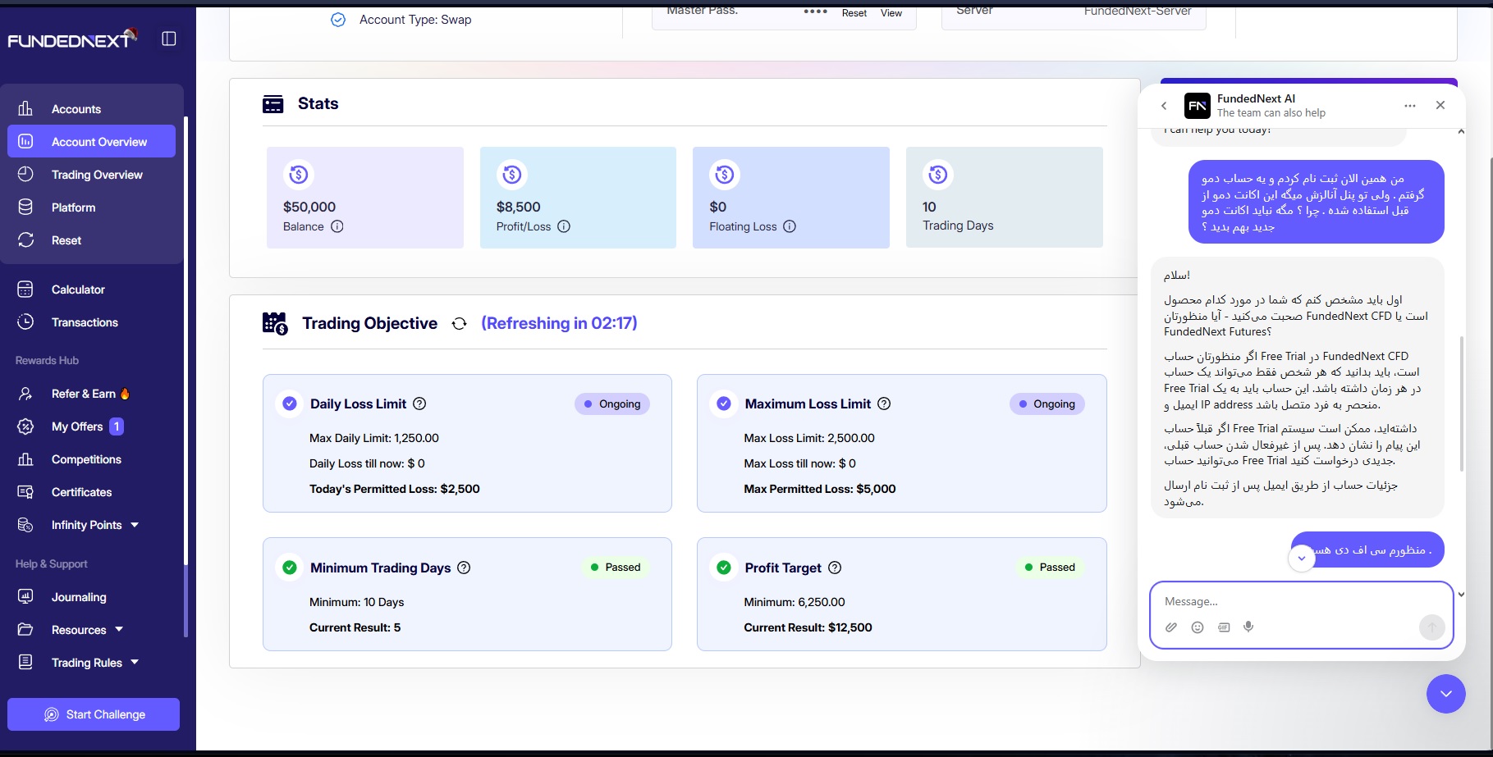Click the Balance info icon

[x=337, y=226]
